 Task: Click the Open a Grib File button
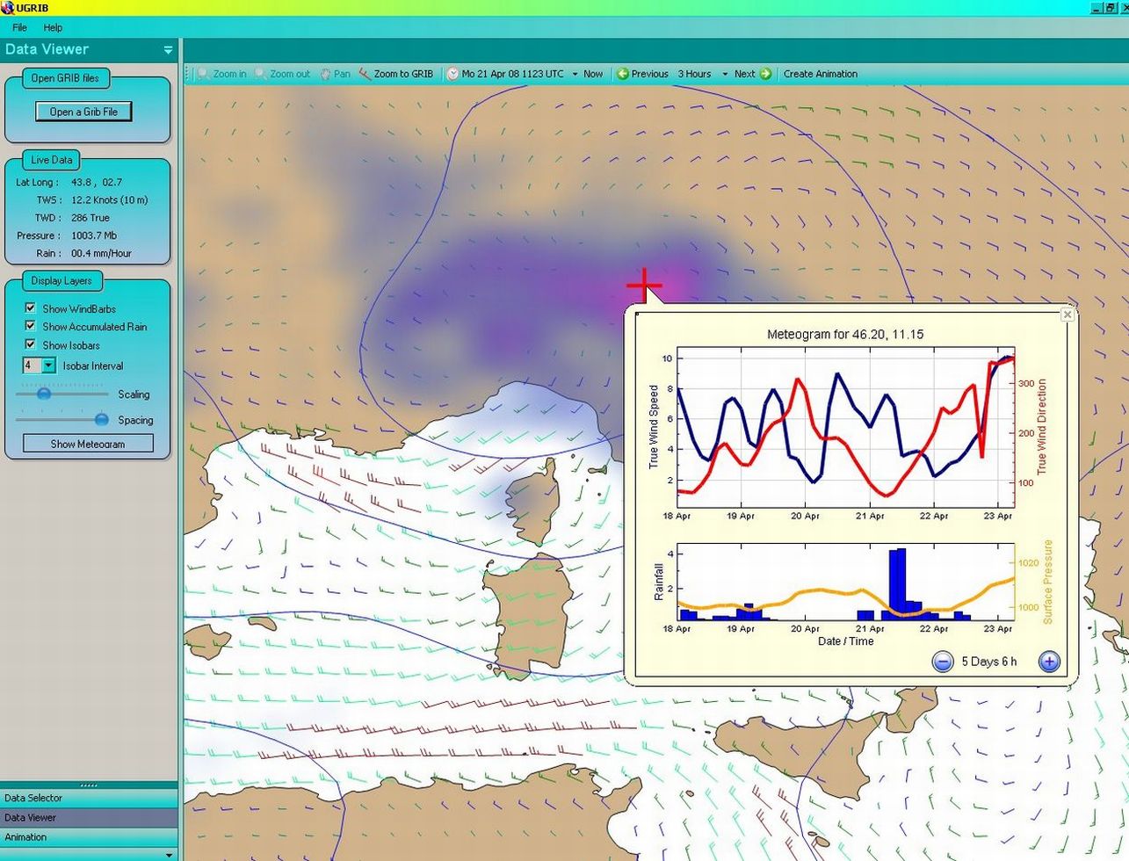(x=83, y=112)
